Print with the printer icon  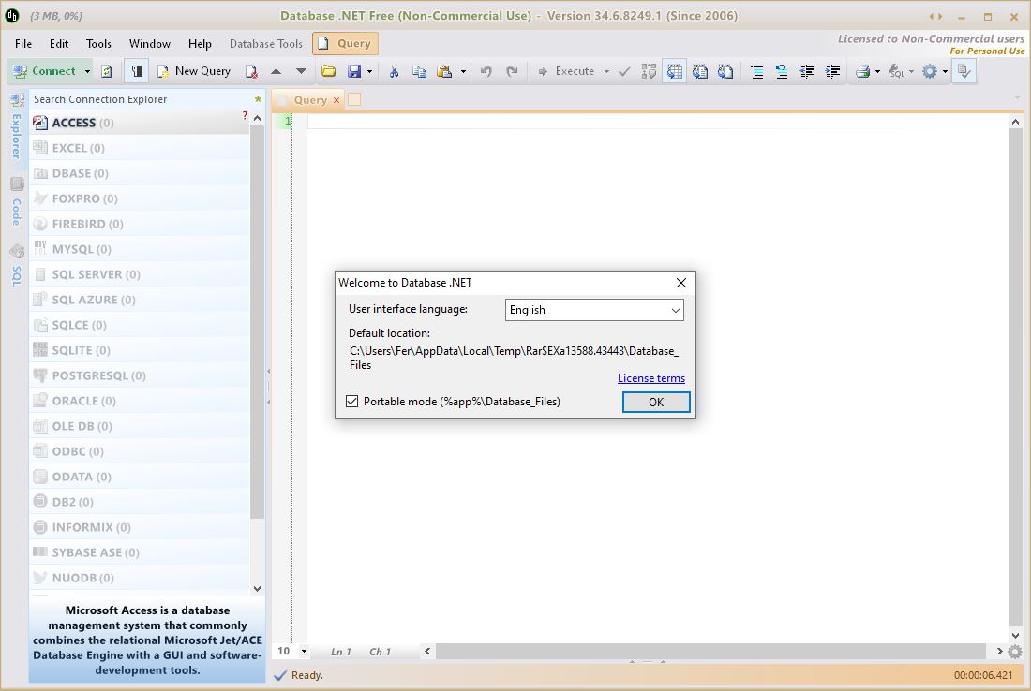pyautogui.click(x=862, y=71)
